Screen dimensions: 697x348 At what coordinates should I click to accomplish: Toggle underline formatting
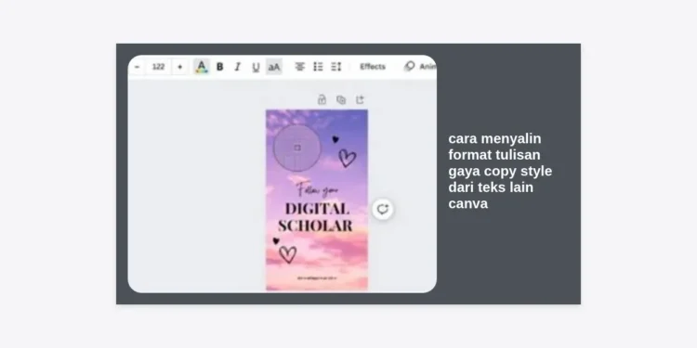pos(256,67)
